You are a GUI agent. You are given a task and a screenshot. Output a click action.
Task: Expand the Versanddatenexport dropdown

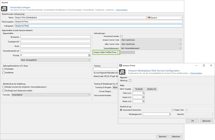pos(151,48)
